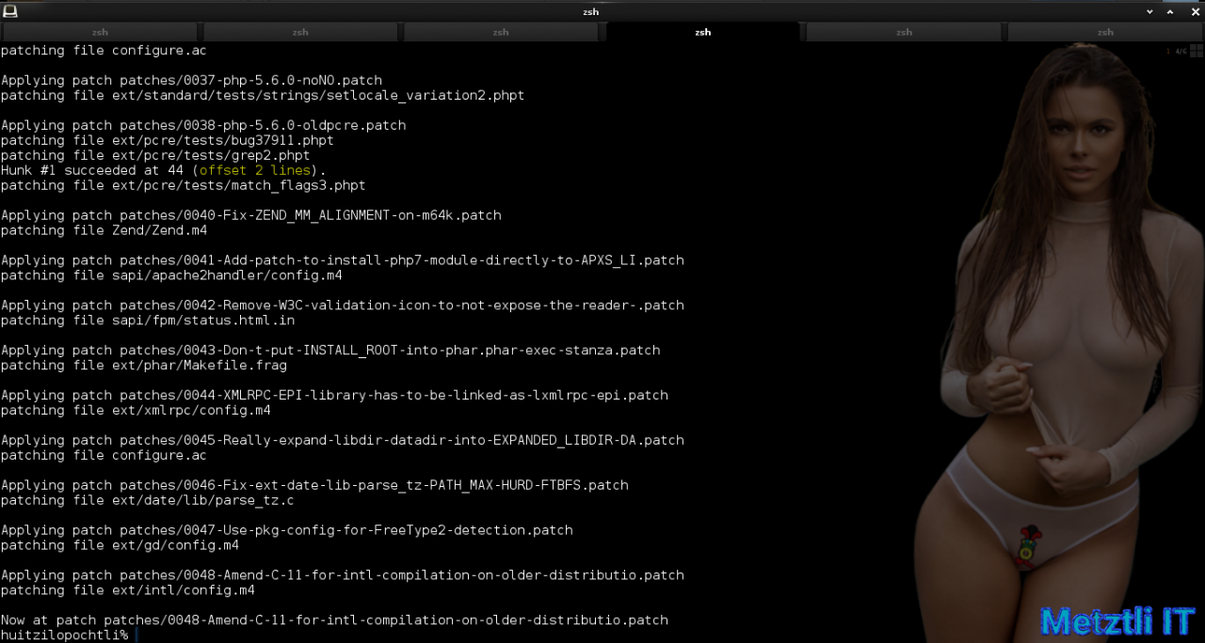Click 'patching file ext/pcre/tests/grep2.phpt'
This screenshot has width=1205, height=643.
[x=155, y=155]
